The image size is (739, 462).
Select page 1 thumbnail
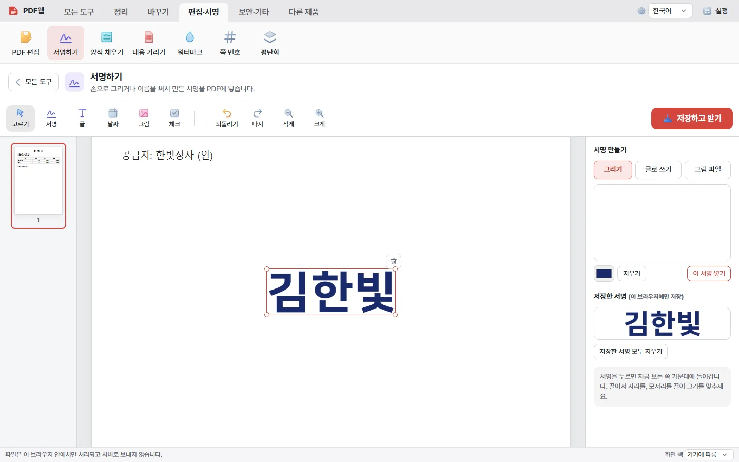pyautogui.click(x=38, y=186)
